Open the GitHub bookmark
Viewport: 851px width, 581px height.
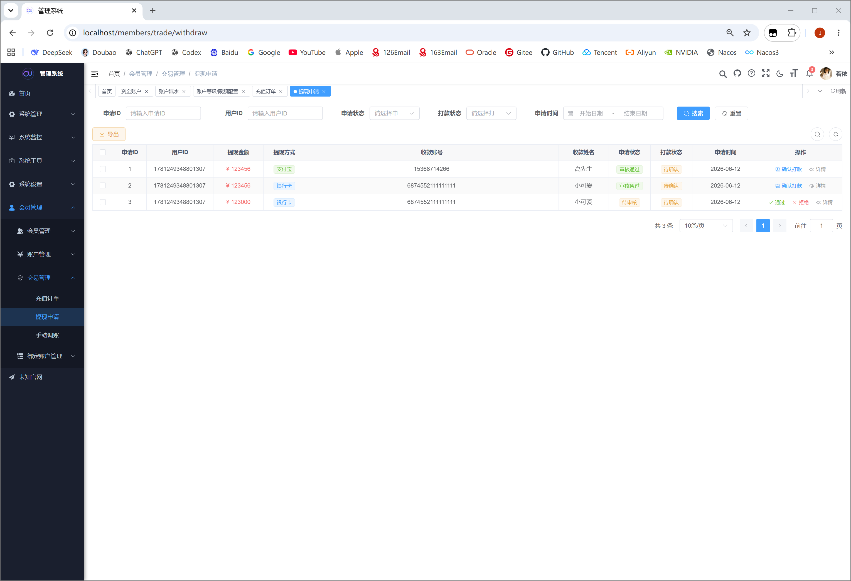click(557, 52)
